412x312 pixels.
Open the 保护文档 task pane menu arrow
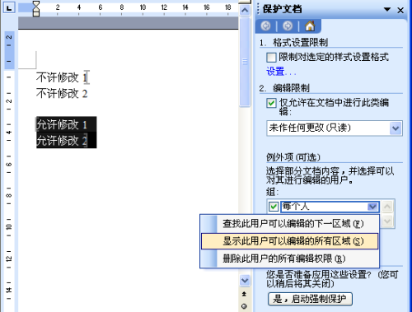point(387,10)
